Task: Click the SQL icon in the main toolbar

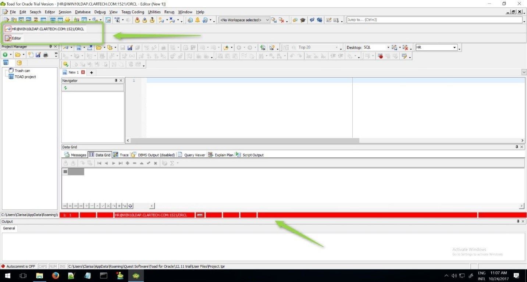Action: click(x=36, y=20)
